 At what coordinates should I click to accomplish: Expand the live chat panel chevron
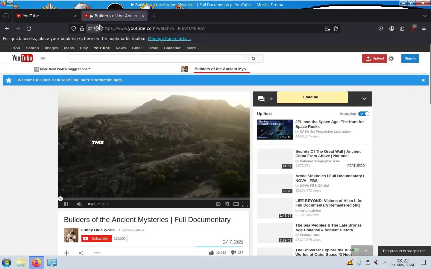(x=364, y=99)
